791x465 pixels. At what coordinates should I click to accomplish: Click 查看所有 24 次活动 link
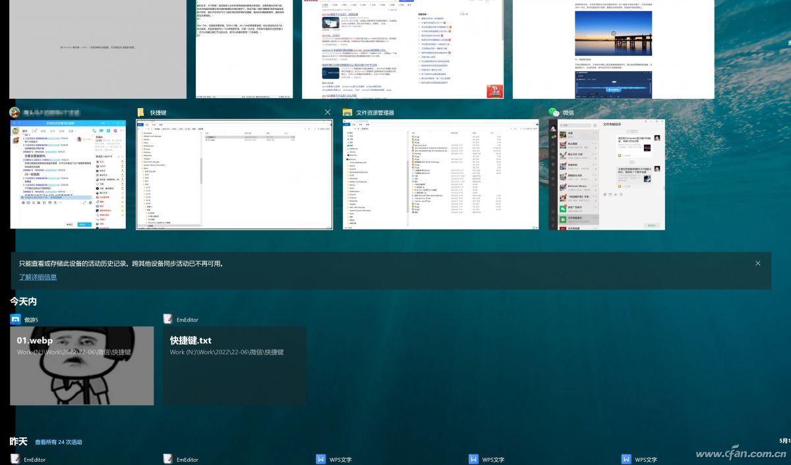pos(59,443)
